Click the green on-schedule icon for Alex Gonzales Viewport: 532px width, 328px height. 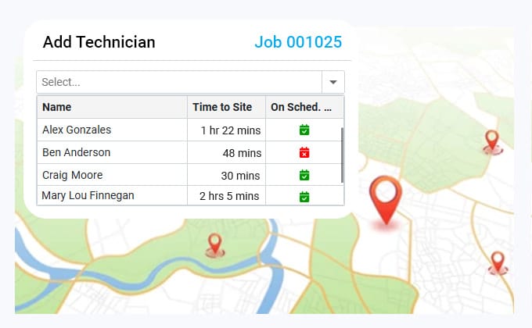coord(304,130)
